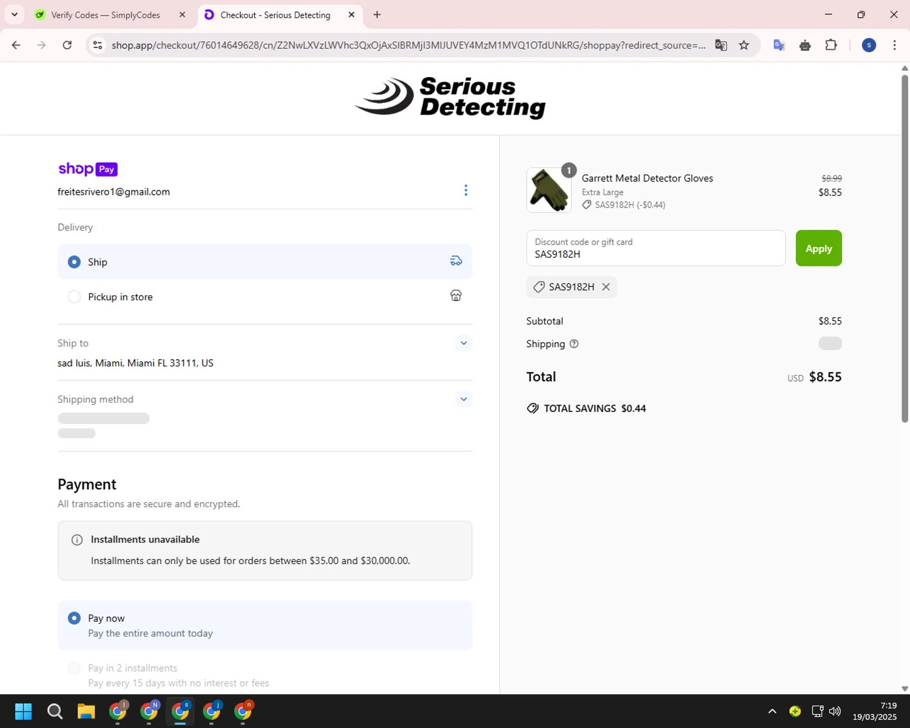
Task: Click the tag icon next to TOTAL SAVINGS
Action: (x=533, y=408)
